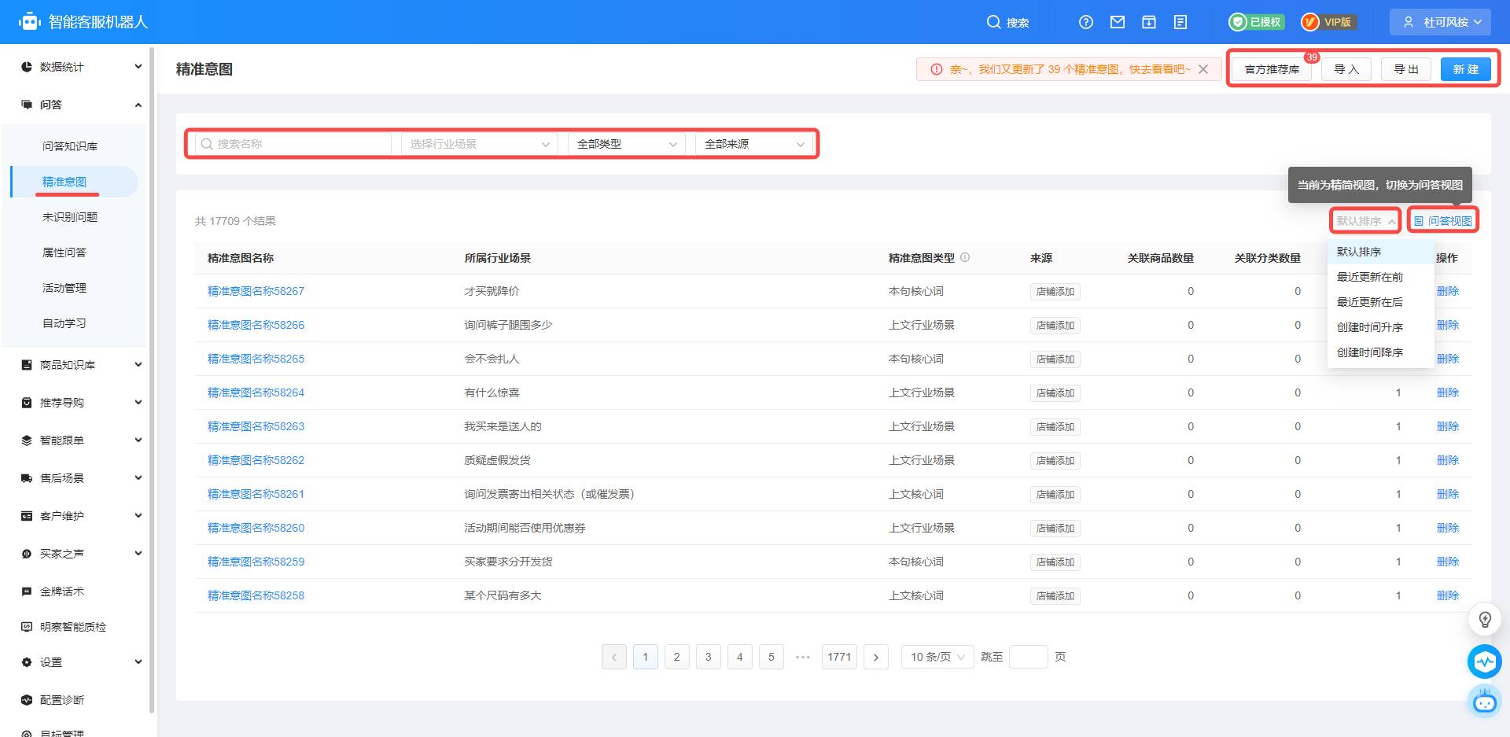This screenshot has height=737, width=1510.
Task: Collapse the 问答 menu chevron
Action: (138, 105)
